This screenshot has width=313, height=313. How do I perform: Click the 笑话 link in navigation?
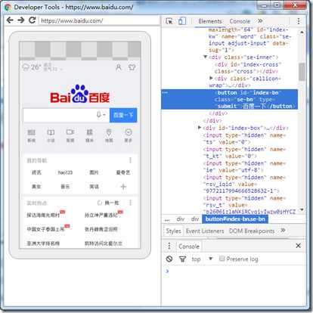pyautogui.click(x=94, y=187)
